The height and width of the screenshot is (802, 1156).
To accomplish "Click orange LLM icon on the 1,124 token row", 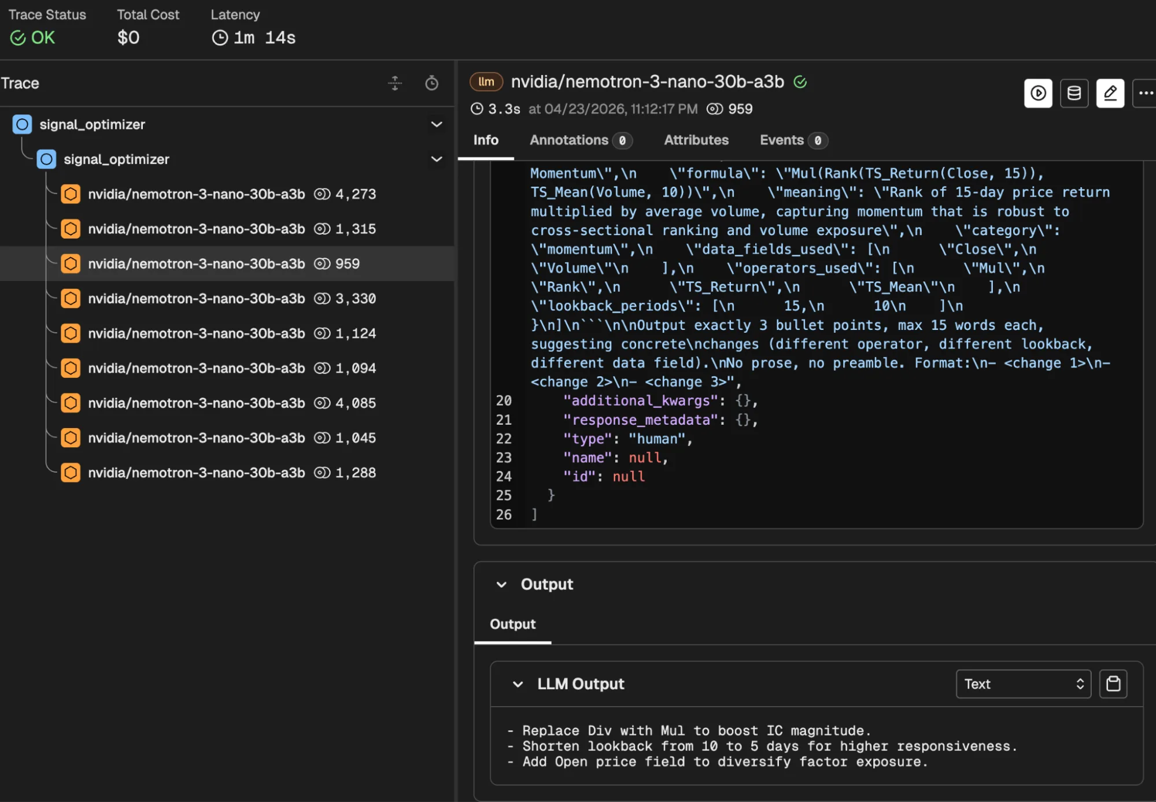I will pos(71,333).
